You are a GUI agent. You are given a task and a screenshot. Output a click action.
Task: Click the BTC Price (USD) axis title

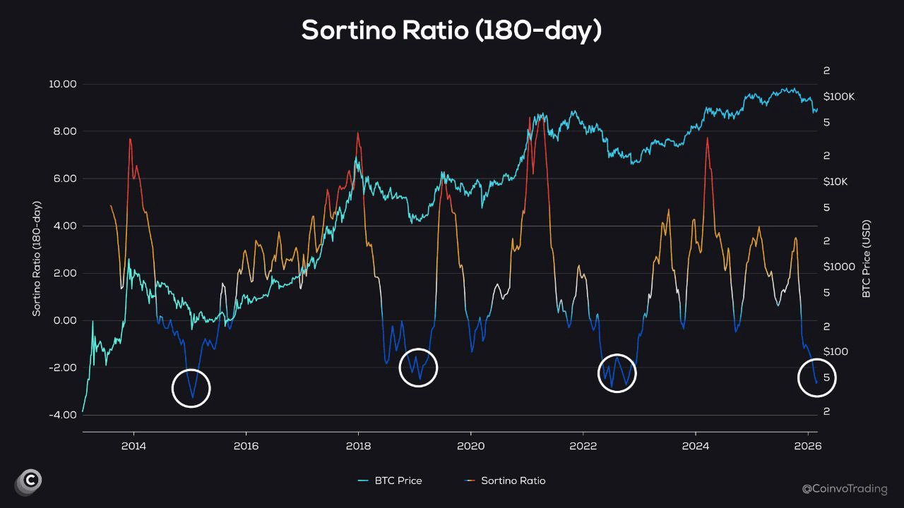867,258
